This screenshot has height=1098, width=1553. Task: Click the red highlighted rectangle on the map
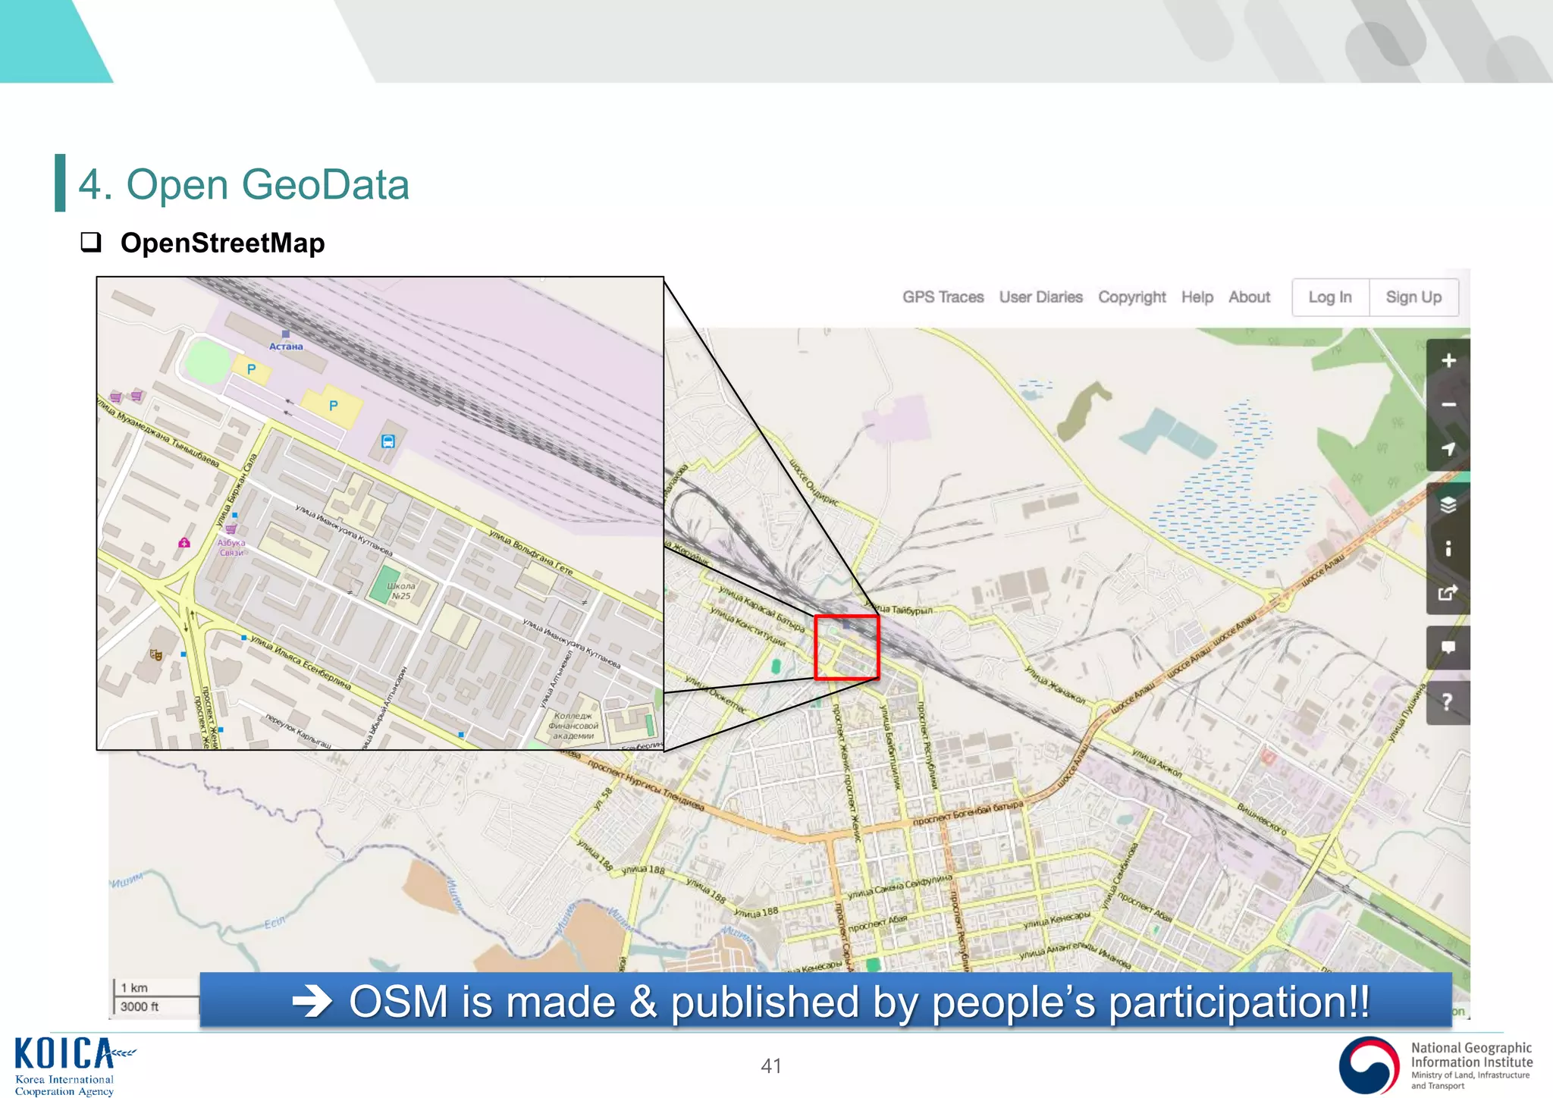pyautogui.click(x=846, y=647)
